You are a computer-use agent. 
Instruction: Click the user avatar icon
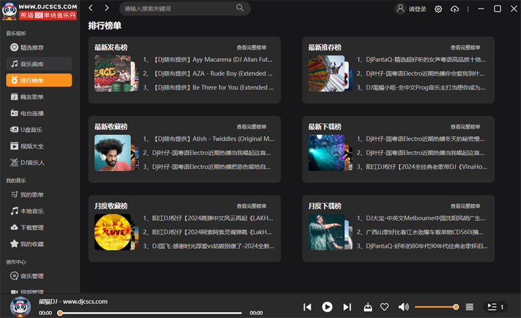coord(401,8)
